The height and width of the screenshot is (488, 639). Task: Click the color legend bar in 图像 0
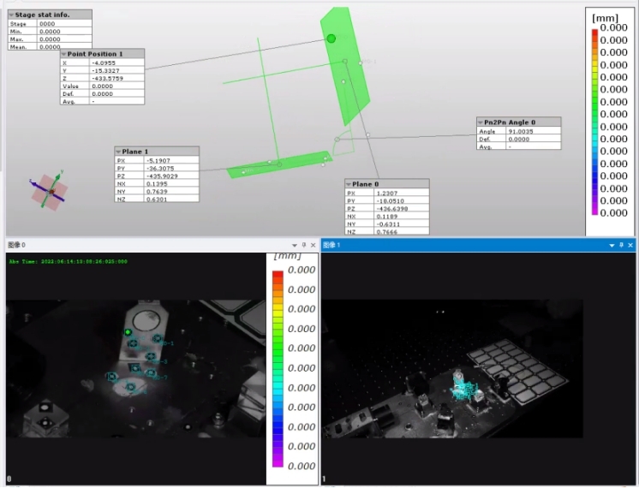[277, 368]
